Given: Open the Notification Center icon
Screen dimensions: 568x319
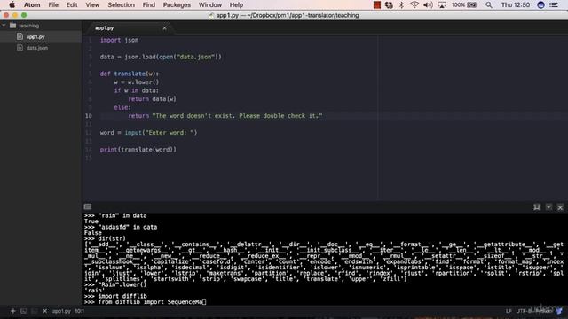Looking at the screenshot, I should click(x=554, y=4).
